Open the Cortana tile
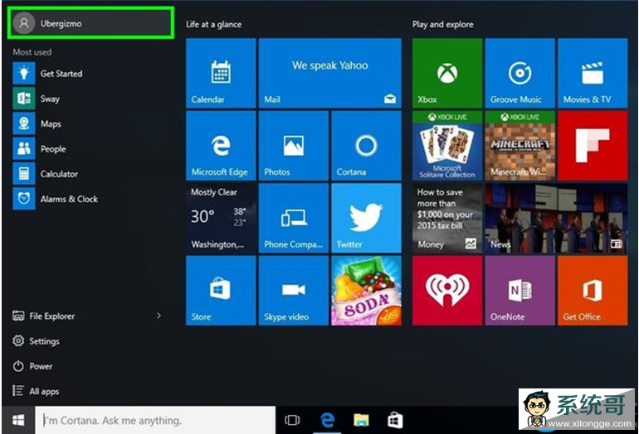 click(366, 146)
